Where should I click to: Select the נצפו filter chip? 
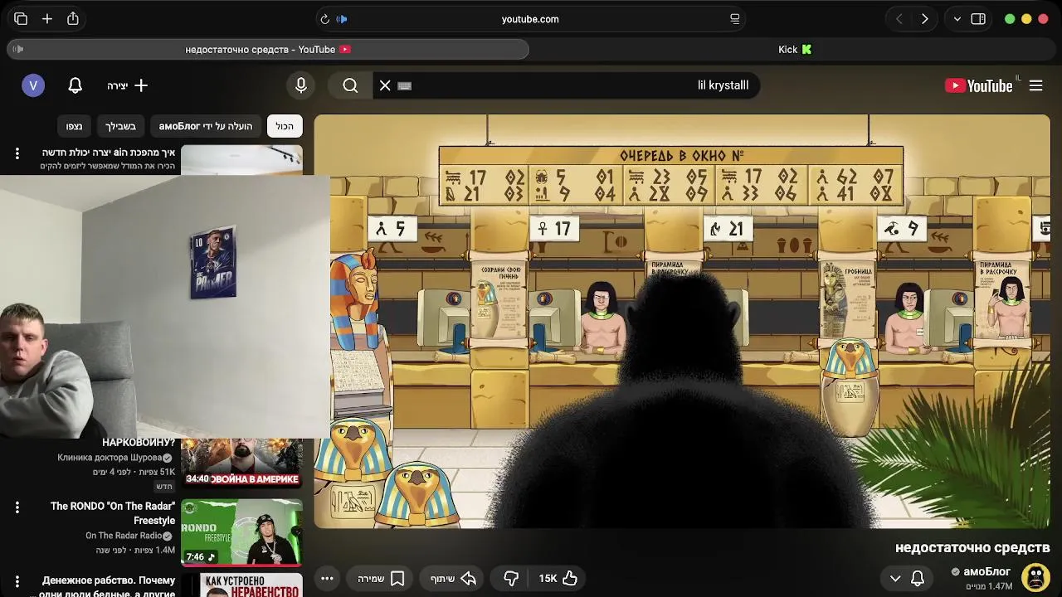(x=75, y=126)
